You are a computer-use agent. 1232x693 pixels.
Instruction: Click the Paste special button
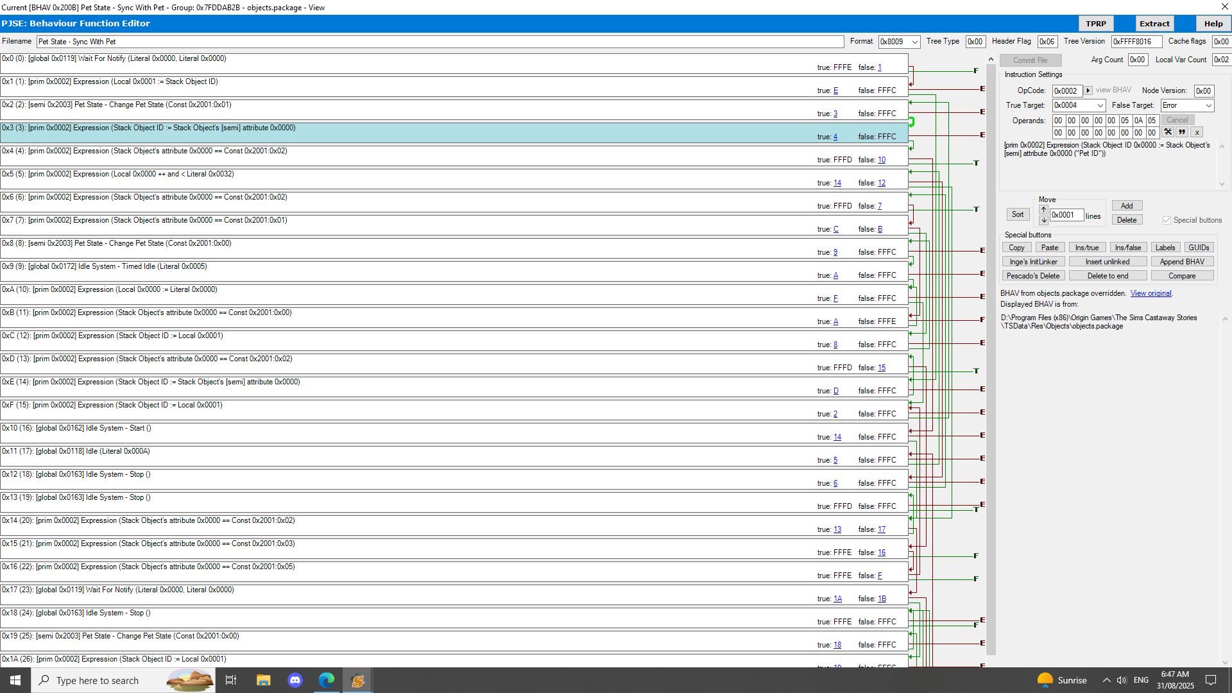(x=1050, y=248)
